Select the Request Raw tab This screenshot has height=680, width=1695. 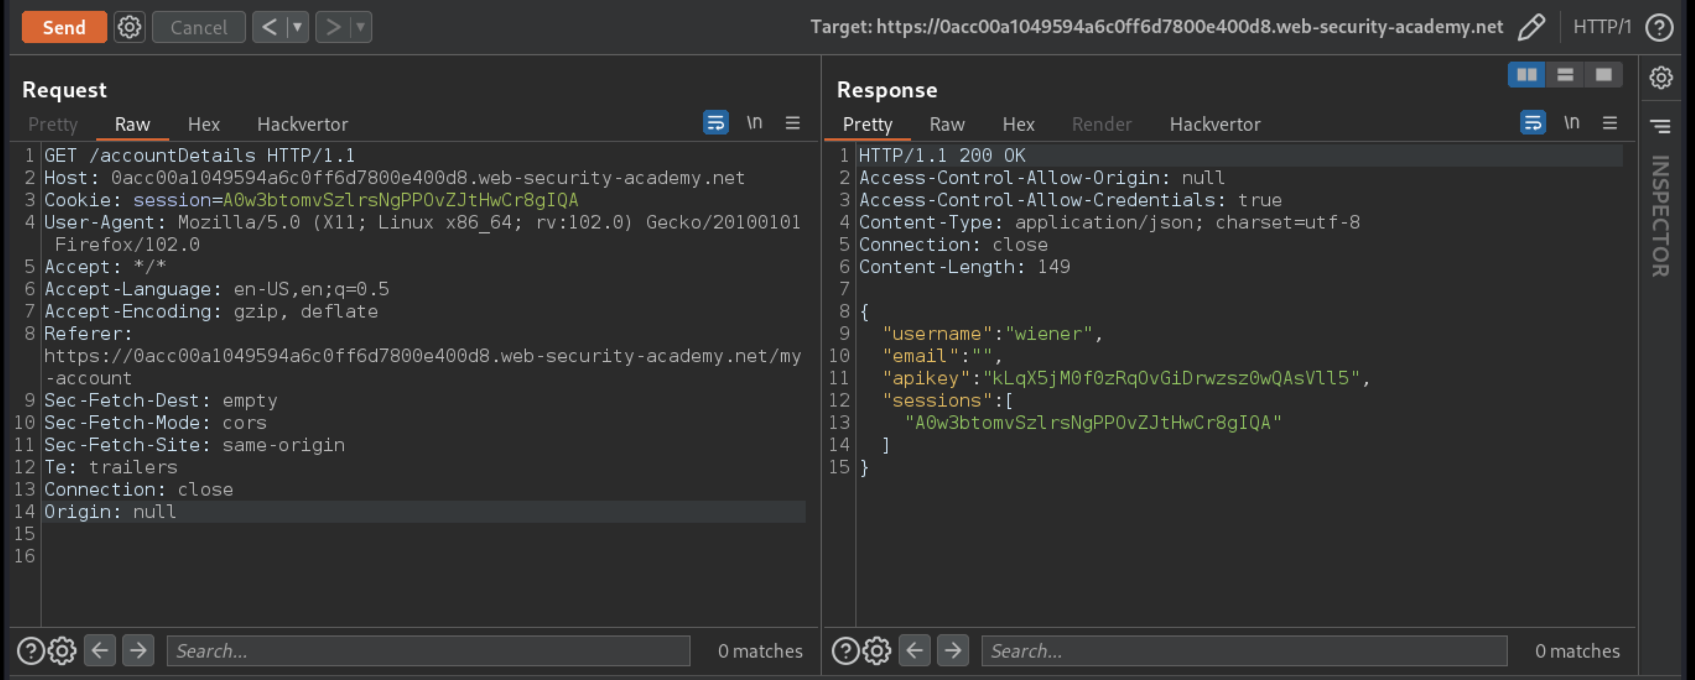[x=132, y=124]
